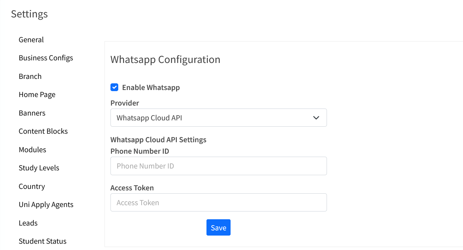463x250 pixels.
Task: Toggle the Enable Whatsapp checkbox
Action: tap(115, 87)
